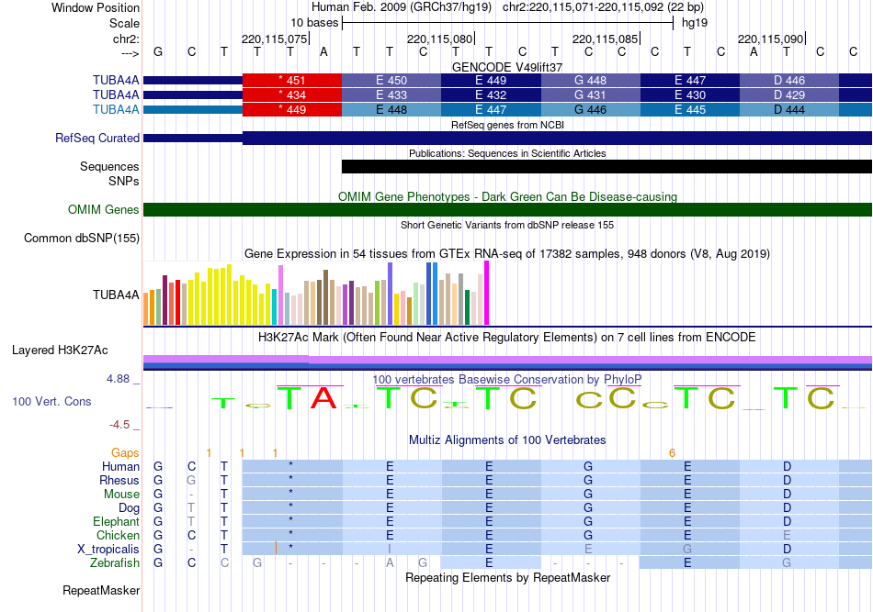Click the Scale label
Viewport: 873px width, 612px height.
click(124, 23)
